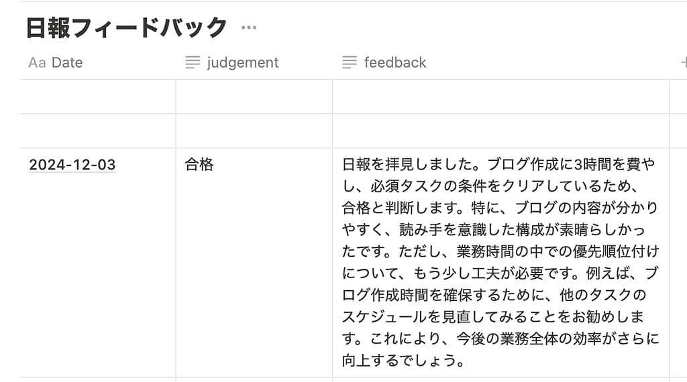Click the first empty row's judgement cell
The image size is (687, 382).
click(254, 97)
